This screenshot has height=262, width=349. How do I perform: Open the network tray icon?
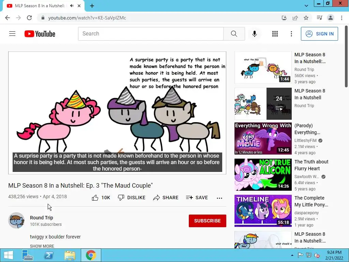[x=309, y=255]
